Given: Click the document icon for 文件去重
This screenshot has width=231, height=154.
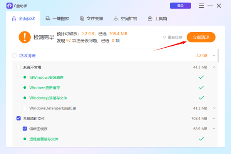Looking at the screenshot, I should [x=82, y=18].
